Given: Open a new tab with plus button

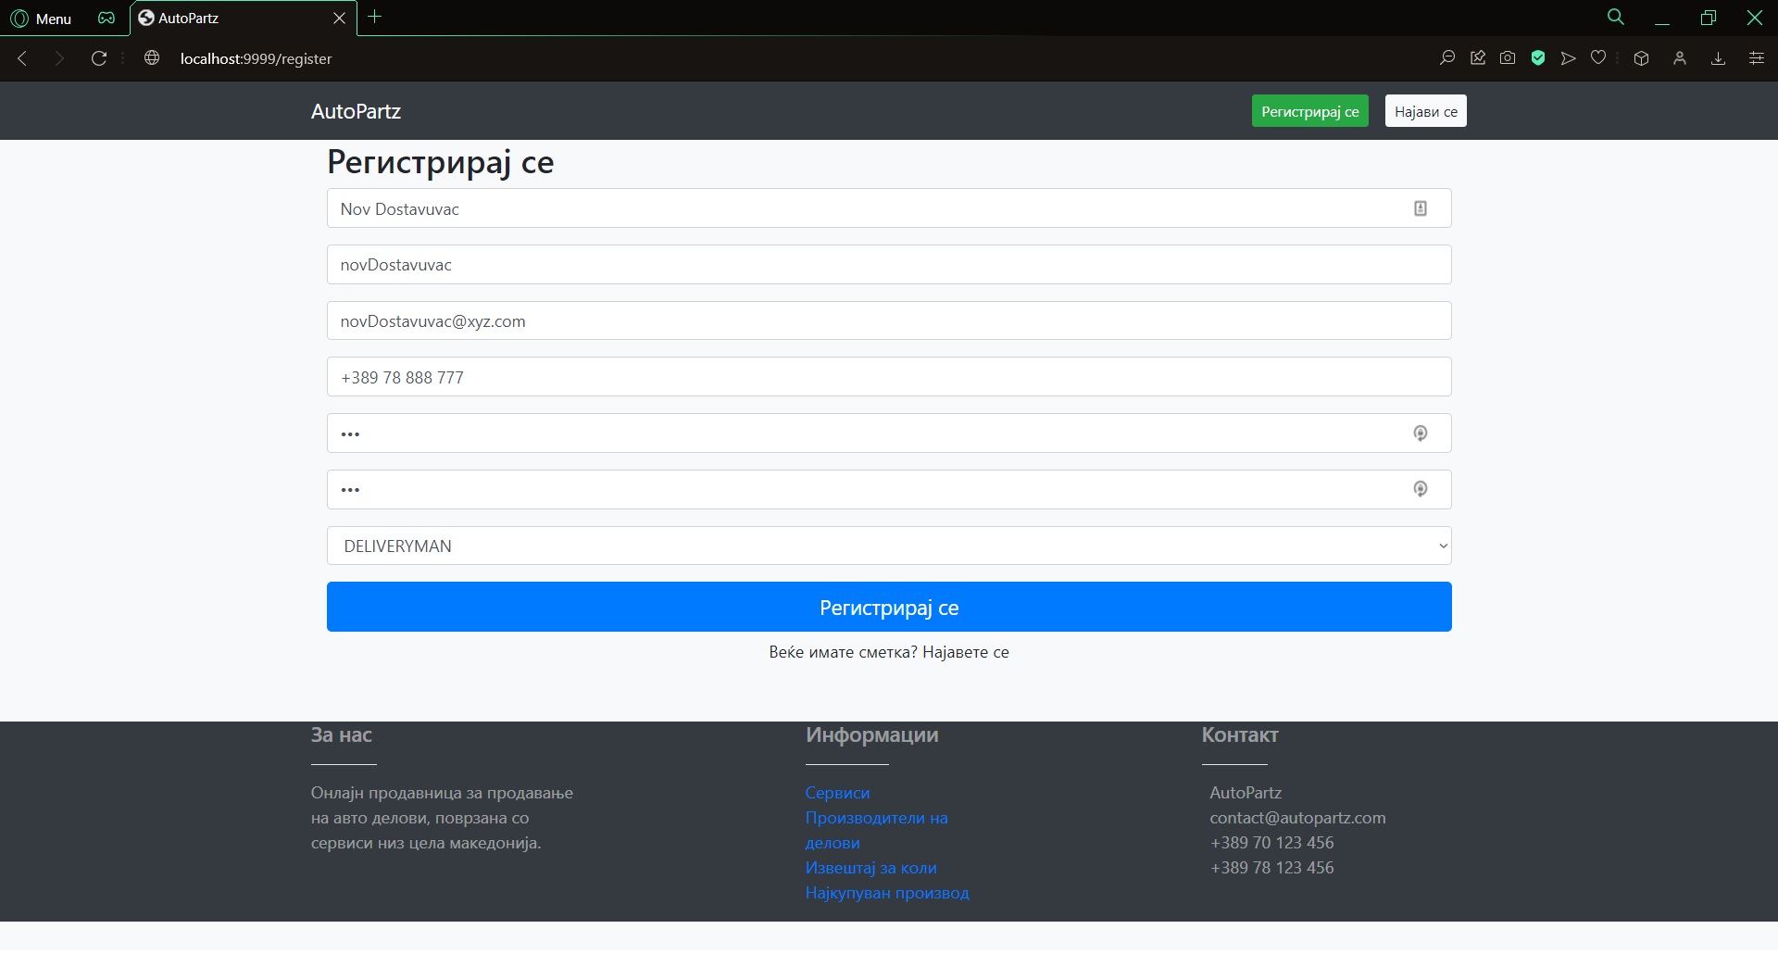Looking at the screenshot, I should [x=375, y=17].
